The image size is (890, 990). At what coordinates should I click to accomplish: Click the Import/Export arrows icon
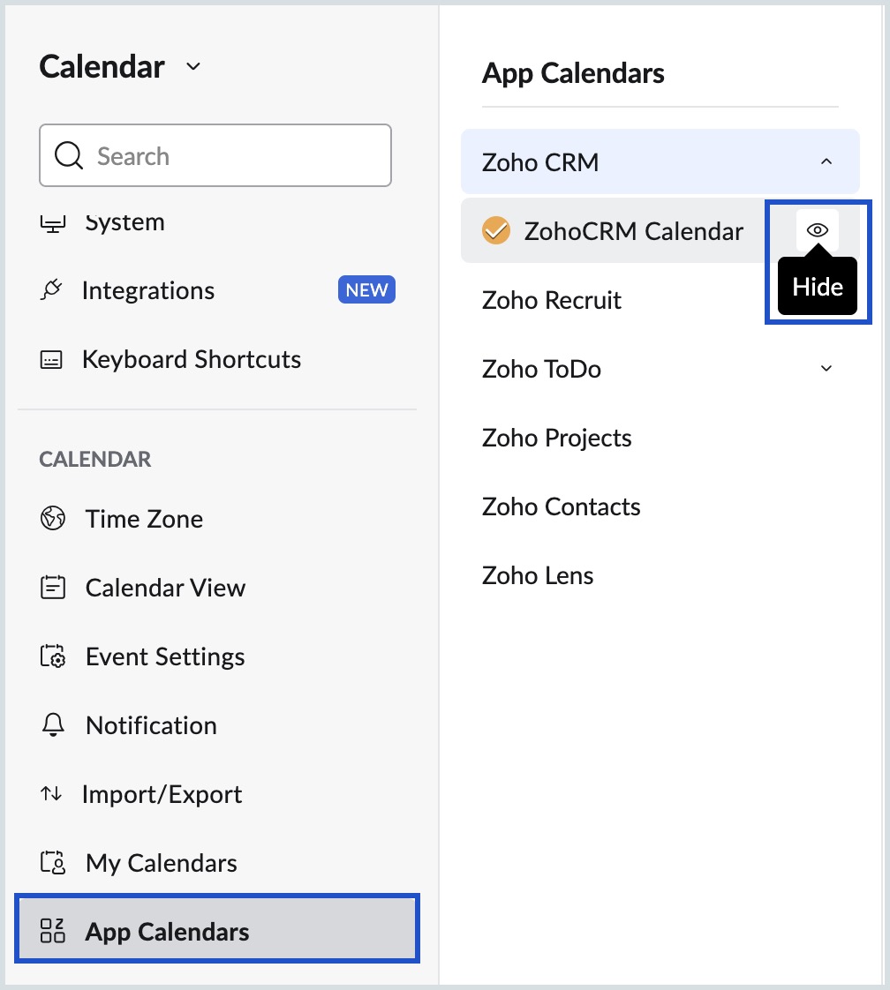point(54,794)
